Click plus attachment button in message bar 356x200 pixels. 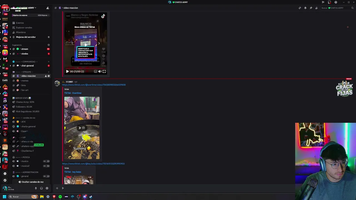coord(57,188)
